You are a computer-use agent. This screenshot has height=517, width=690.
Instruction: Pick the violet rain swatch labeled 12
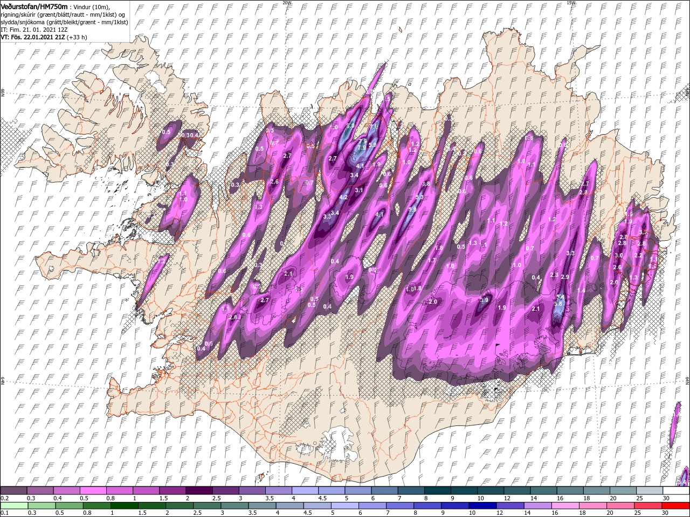(x=510, y=506)
